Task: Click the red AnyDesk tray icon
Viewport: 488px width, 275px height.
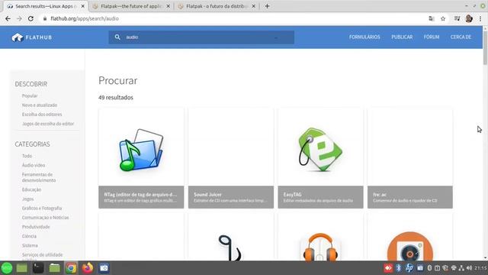Action: [388, 268]
